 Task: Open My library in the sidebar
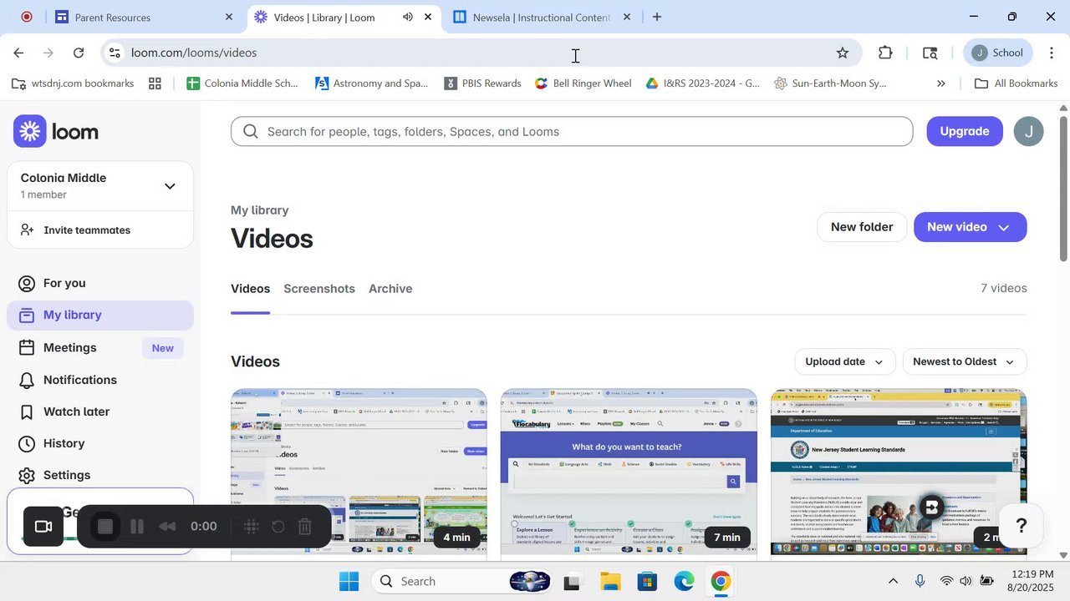[x=100, y=315]
